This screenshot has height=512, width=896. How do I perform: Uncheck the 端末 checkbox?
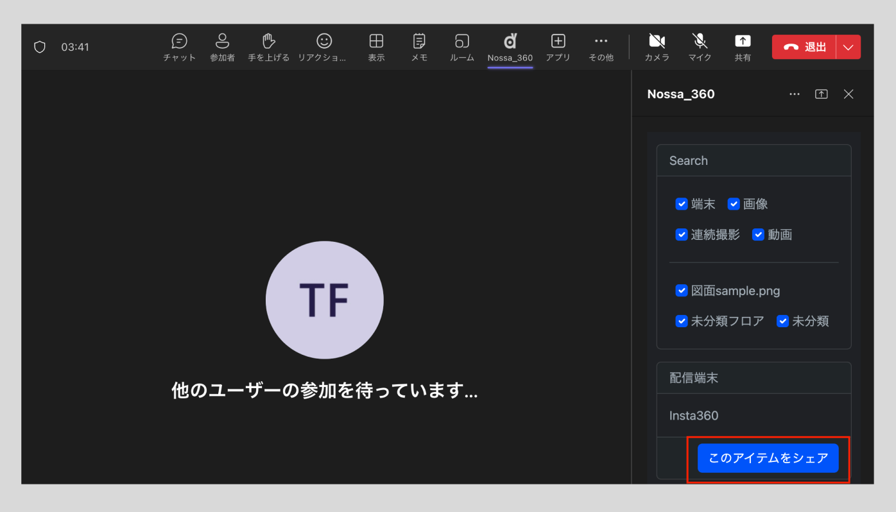click(682, 204)
